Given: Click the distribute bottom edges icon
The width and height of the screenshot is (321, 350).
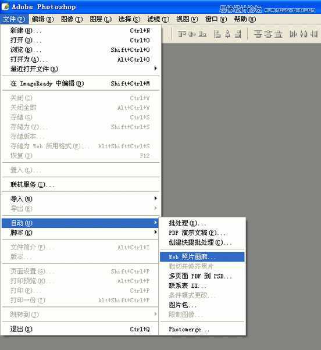Looking at the screenshot, I should tap(278, 34).
